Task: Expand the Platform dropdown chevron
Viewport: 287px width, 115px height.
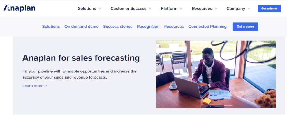Action: tap(181, 9)
